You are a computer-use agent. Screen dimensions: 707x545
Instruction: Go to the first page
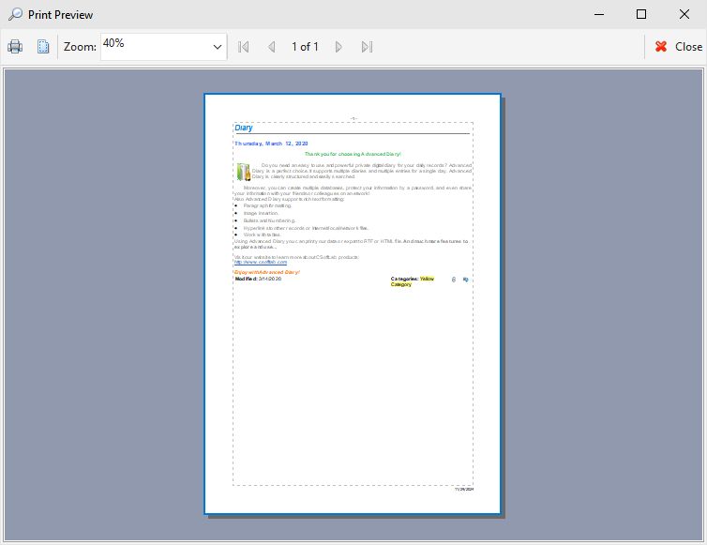pyautogui.click(x=244, y=47)
